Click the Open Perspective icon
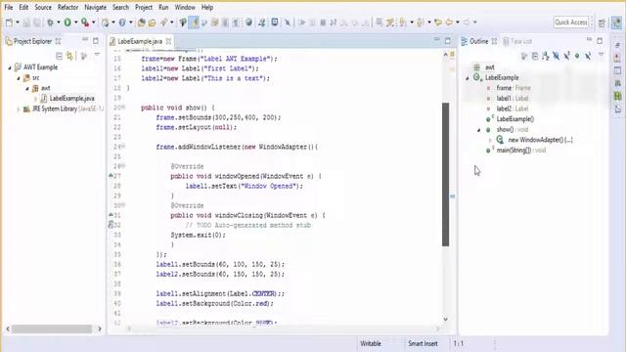This screenshot has height=352, width=626. tap(602, 23)
